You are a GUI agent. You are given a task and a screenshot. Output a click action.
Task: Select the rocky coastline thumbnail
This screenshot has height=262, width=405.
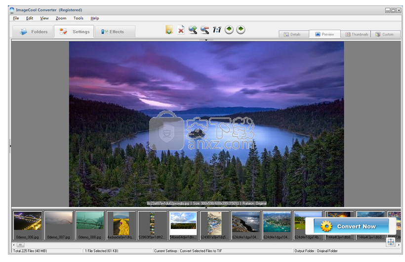click(245, 225)
